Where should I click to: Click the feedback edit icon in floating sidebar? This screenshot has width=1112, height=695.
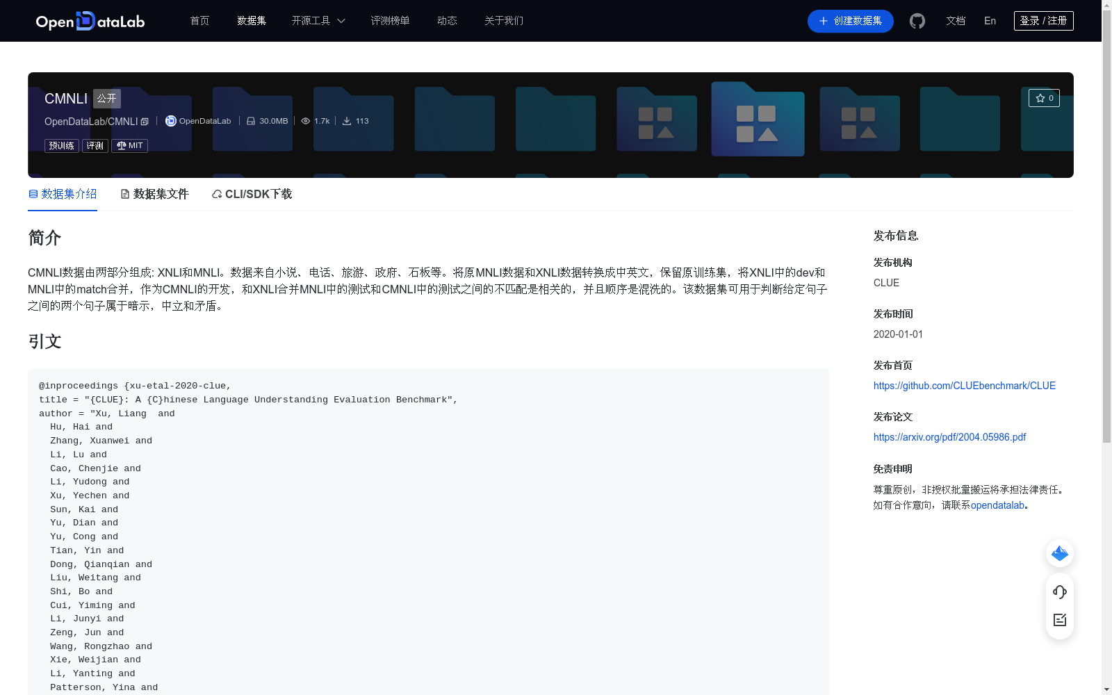coord(1059,620)
